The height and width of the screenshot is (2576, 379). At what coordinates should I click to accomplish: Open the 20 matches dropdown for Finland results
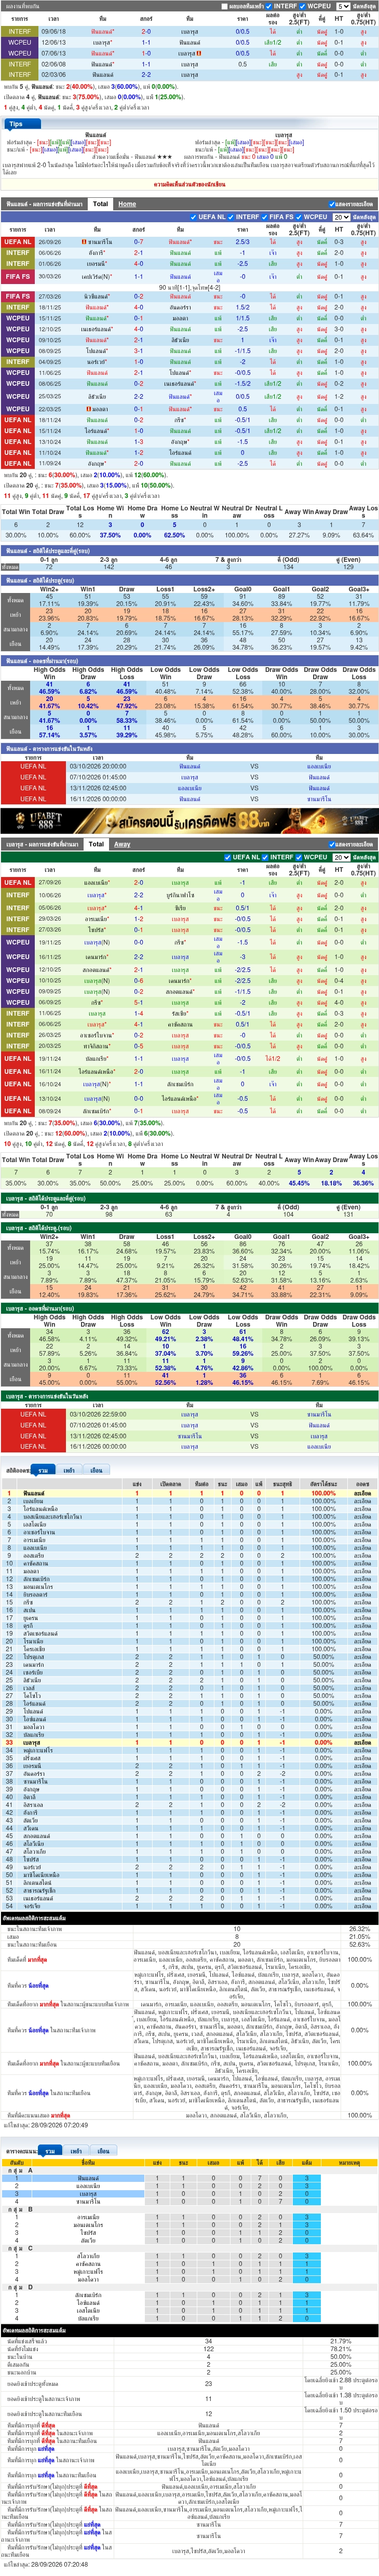(x=340, y=217)
